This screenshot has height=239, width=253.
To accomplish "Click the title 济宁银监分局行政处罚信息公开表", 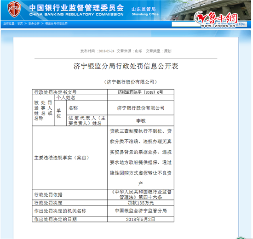I will point(126,66).
